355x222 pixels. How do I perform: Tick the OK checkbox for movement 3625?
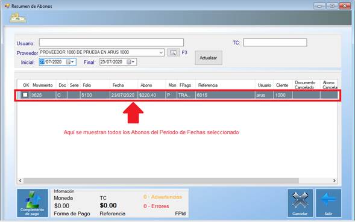[25, 94]
